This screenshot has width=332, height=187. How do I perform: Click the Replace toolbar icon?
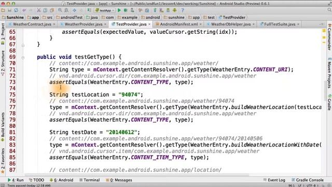point(66,10)
